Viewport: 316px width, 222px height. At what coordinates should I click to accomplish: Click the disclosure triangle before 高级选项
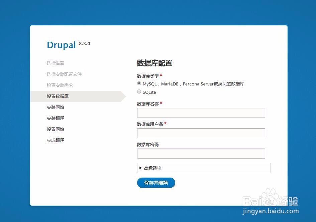[141, 168]
